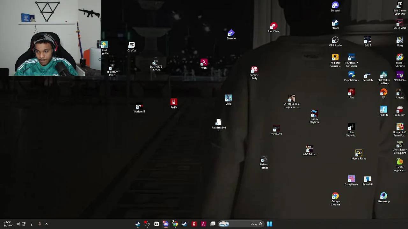
Task: Click the taskbar search box
Action: [241, 224]
